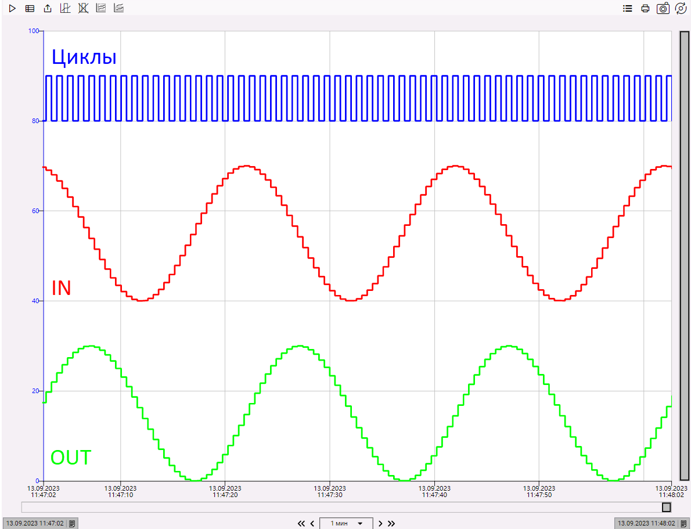The width and height of the screenshot is (691, 529).
Task: Open the table view icon
Action: pos(30,9)
